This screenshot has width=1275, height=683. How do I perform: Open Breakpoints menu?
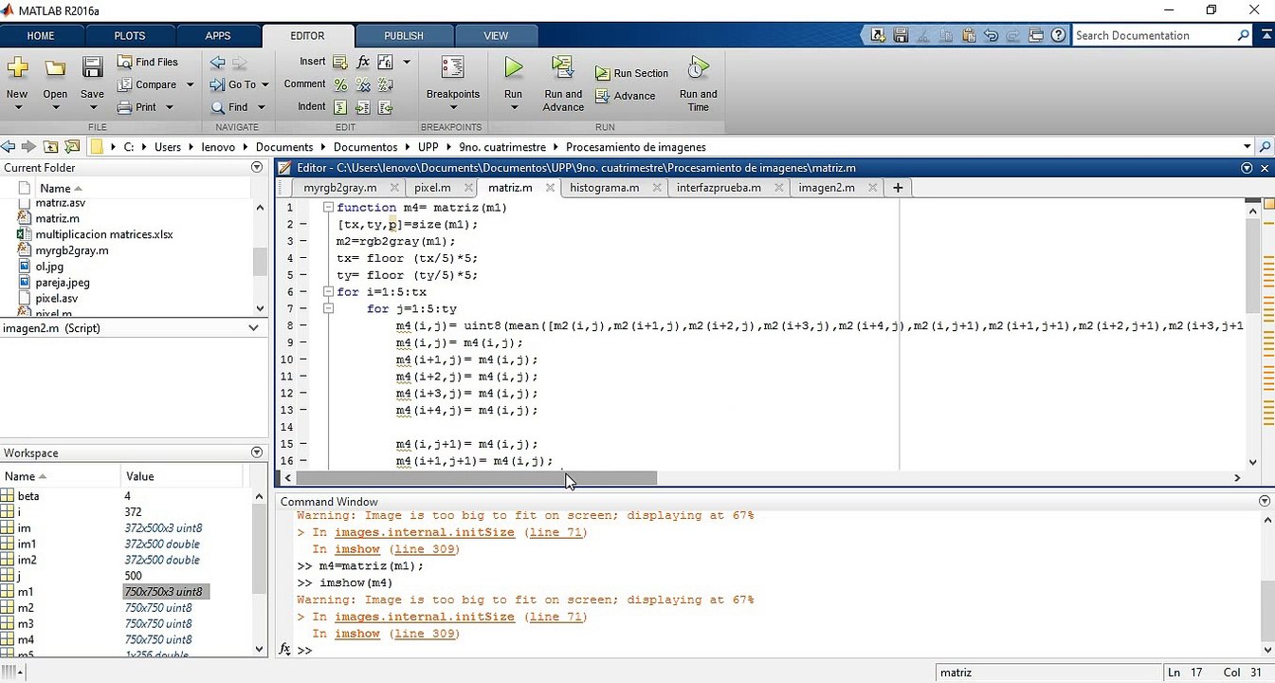pyautogui.click(x=453, y=82)
